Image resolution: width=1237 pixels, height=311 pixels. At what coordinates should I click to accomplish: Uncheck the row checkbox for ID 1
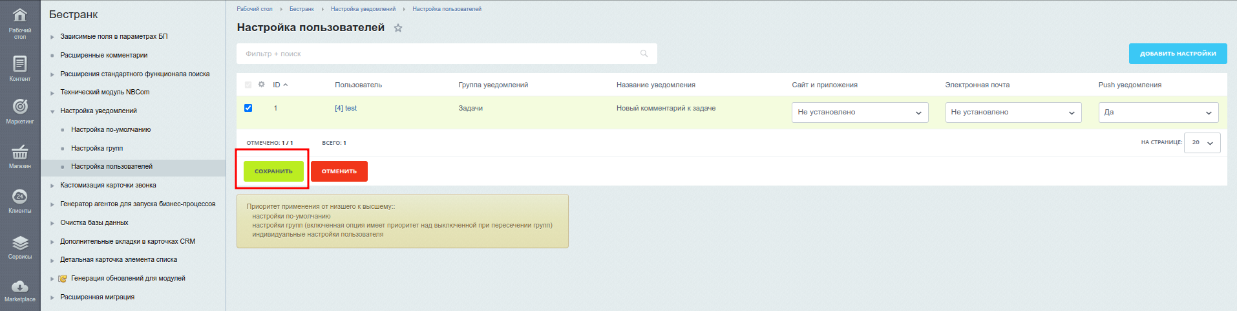(x=248, y=108)
